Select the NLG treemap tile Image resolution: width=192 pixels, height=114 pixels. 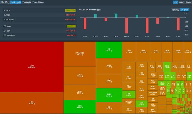[x=162, y=93]
